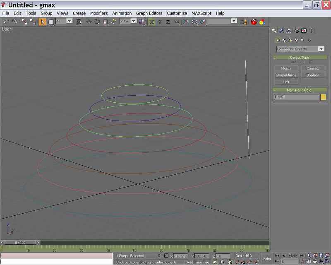Open the Compound Objects category dropdown

tap(300, 49)
